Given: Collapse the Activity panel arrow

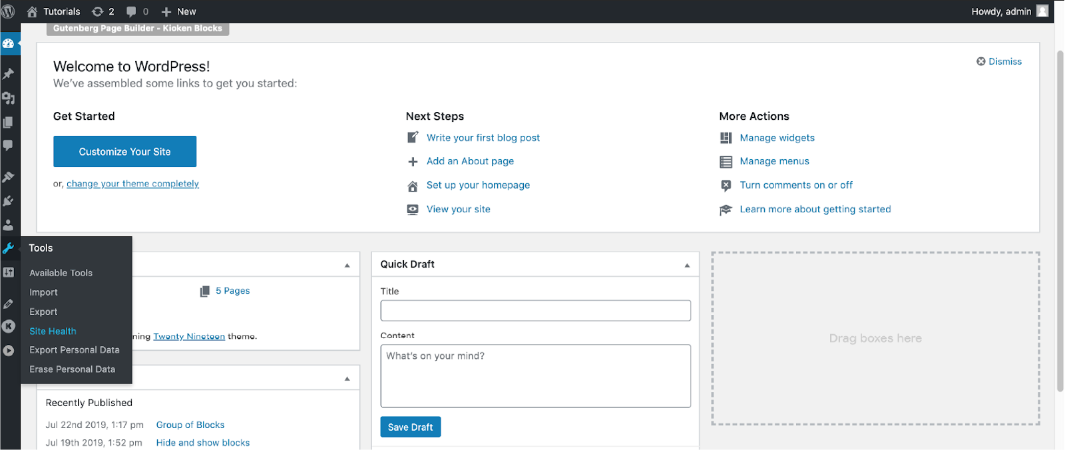Looking at the screenshot, I should click(x=347, y=379).
